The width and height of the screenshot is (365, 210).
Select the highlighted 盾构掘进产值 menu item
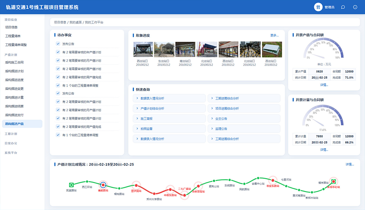pos(22,124)
